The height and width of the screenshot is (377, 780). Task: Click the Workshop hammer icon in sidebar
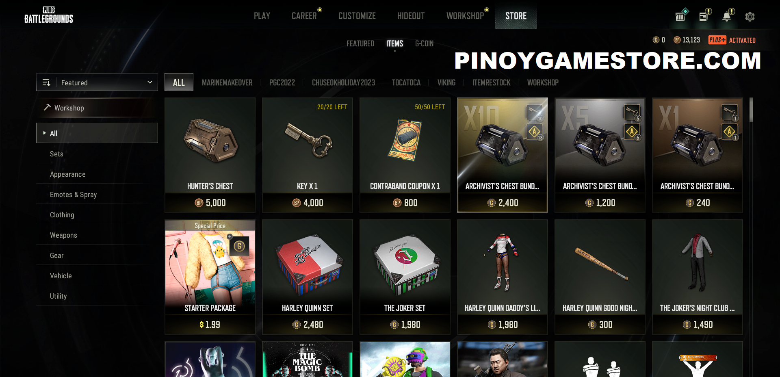point(47,107)
